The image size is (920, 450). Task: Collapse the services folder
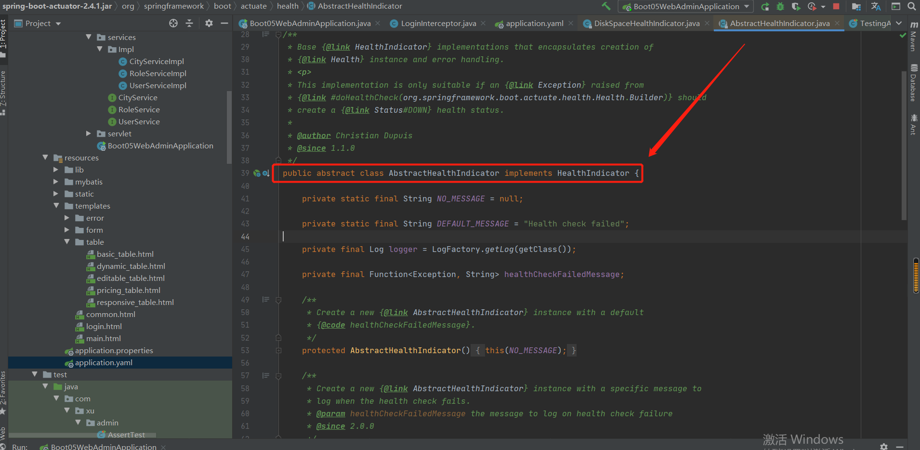[89, 37]
